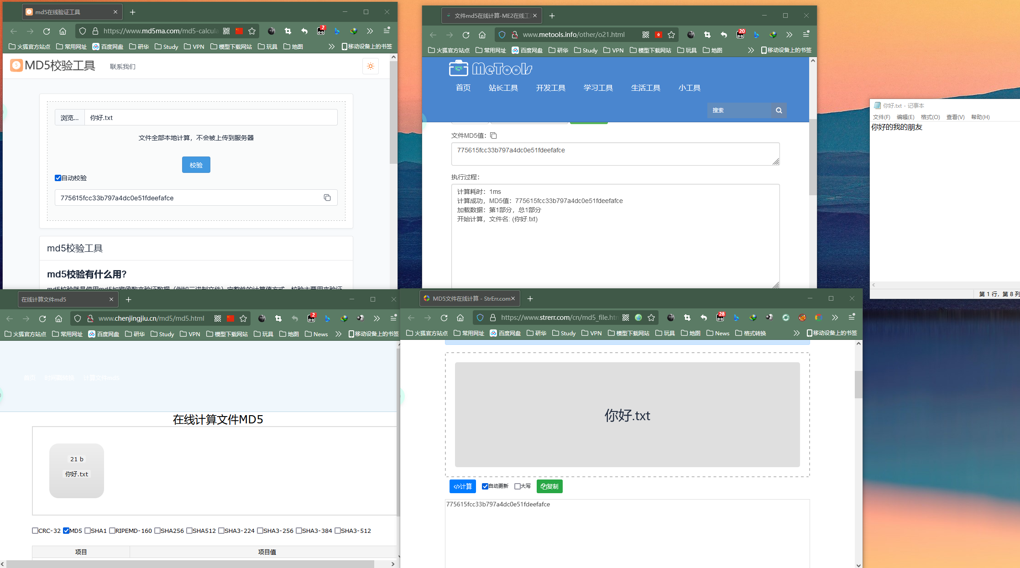Go home in the metools.info browser window
The image size is (1020, 568).
482,35
